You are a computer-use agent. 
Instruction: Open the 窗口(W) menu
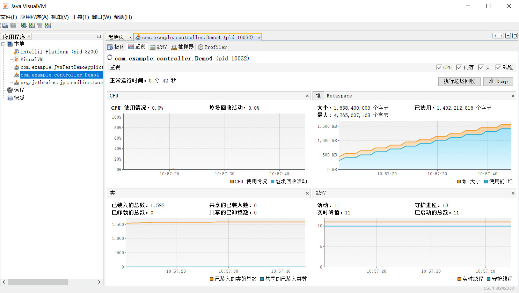(x=101, y=17)
